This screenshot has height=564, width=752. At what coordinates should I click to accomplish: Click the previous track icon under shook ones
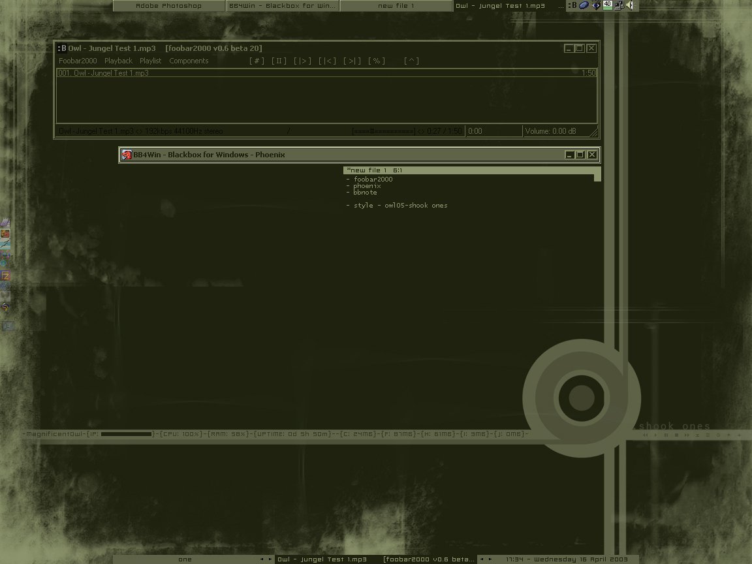(645, 435)
